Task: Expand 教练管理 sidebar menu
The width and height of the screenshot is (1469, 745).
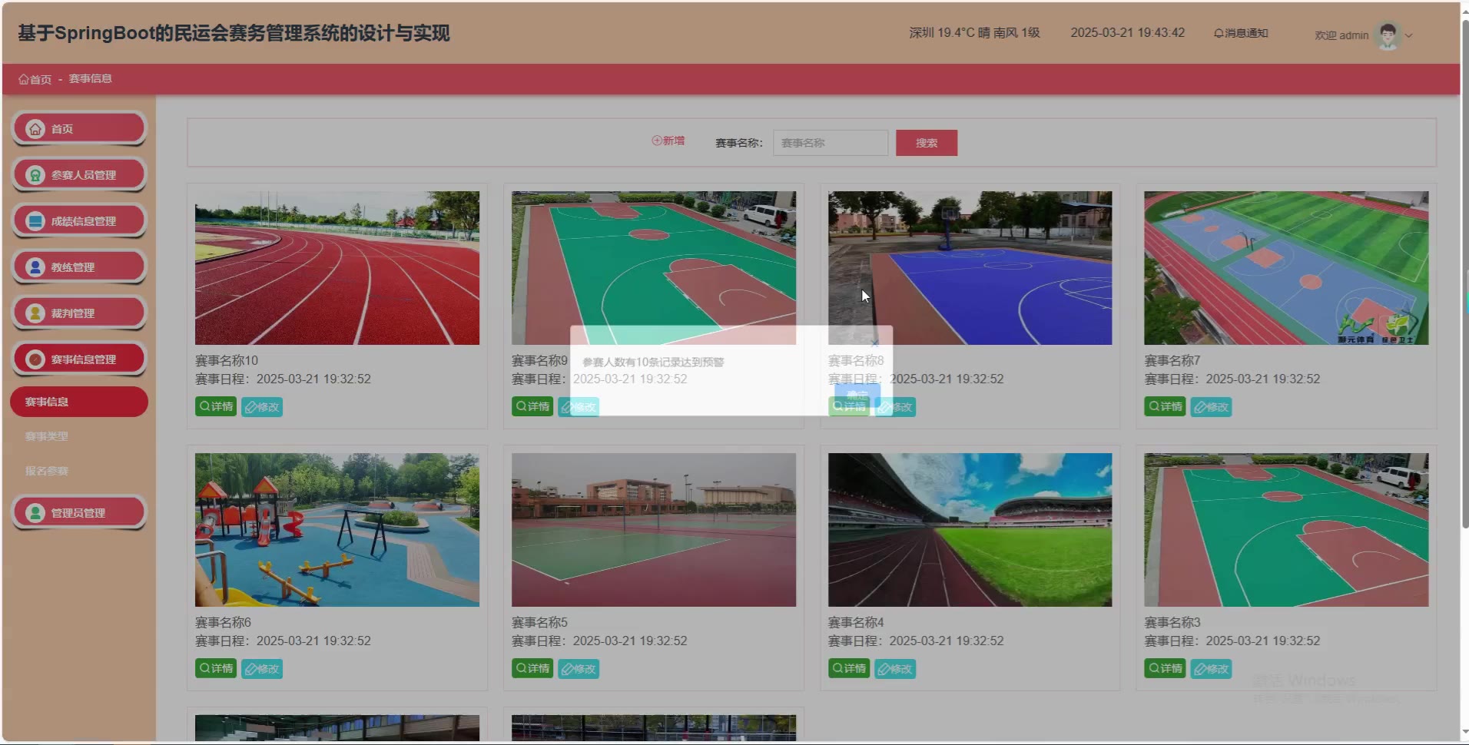Action: point(79,267)
